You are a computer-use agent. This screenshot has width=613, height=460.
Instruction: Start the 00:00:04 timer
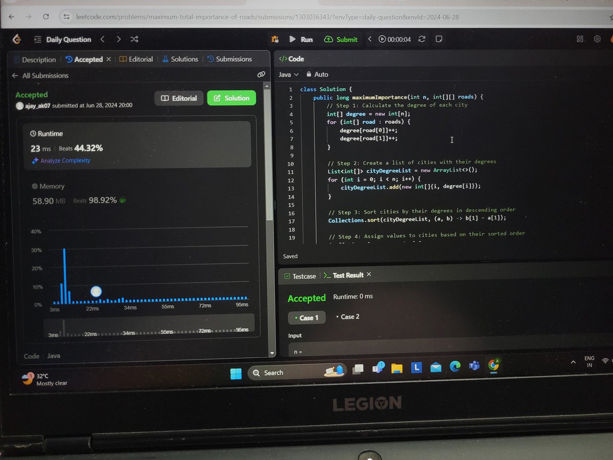(395, 39)
